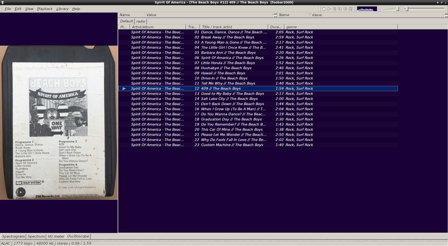This screenshot has height=246, width=448.
Task: Switch to Spectrum visualization tab
Action: coord(36,237)
